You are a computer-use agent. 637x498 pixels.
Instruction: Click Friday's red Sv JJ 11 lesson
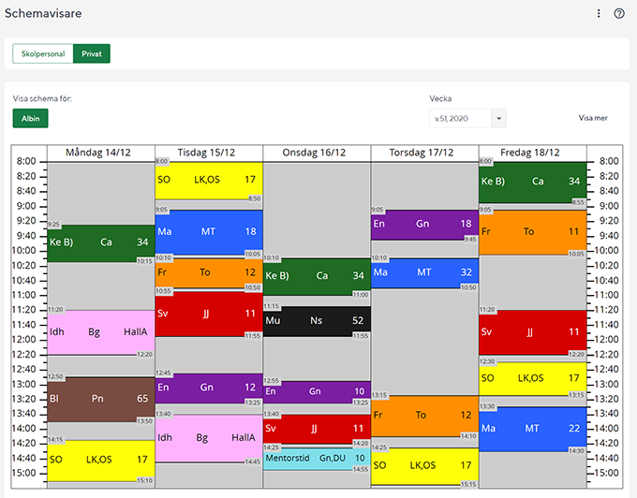click(532, 332)
